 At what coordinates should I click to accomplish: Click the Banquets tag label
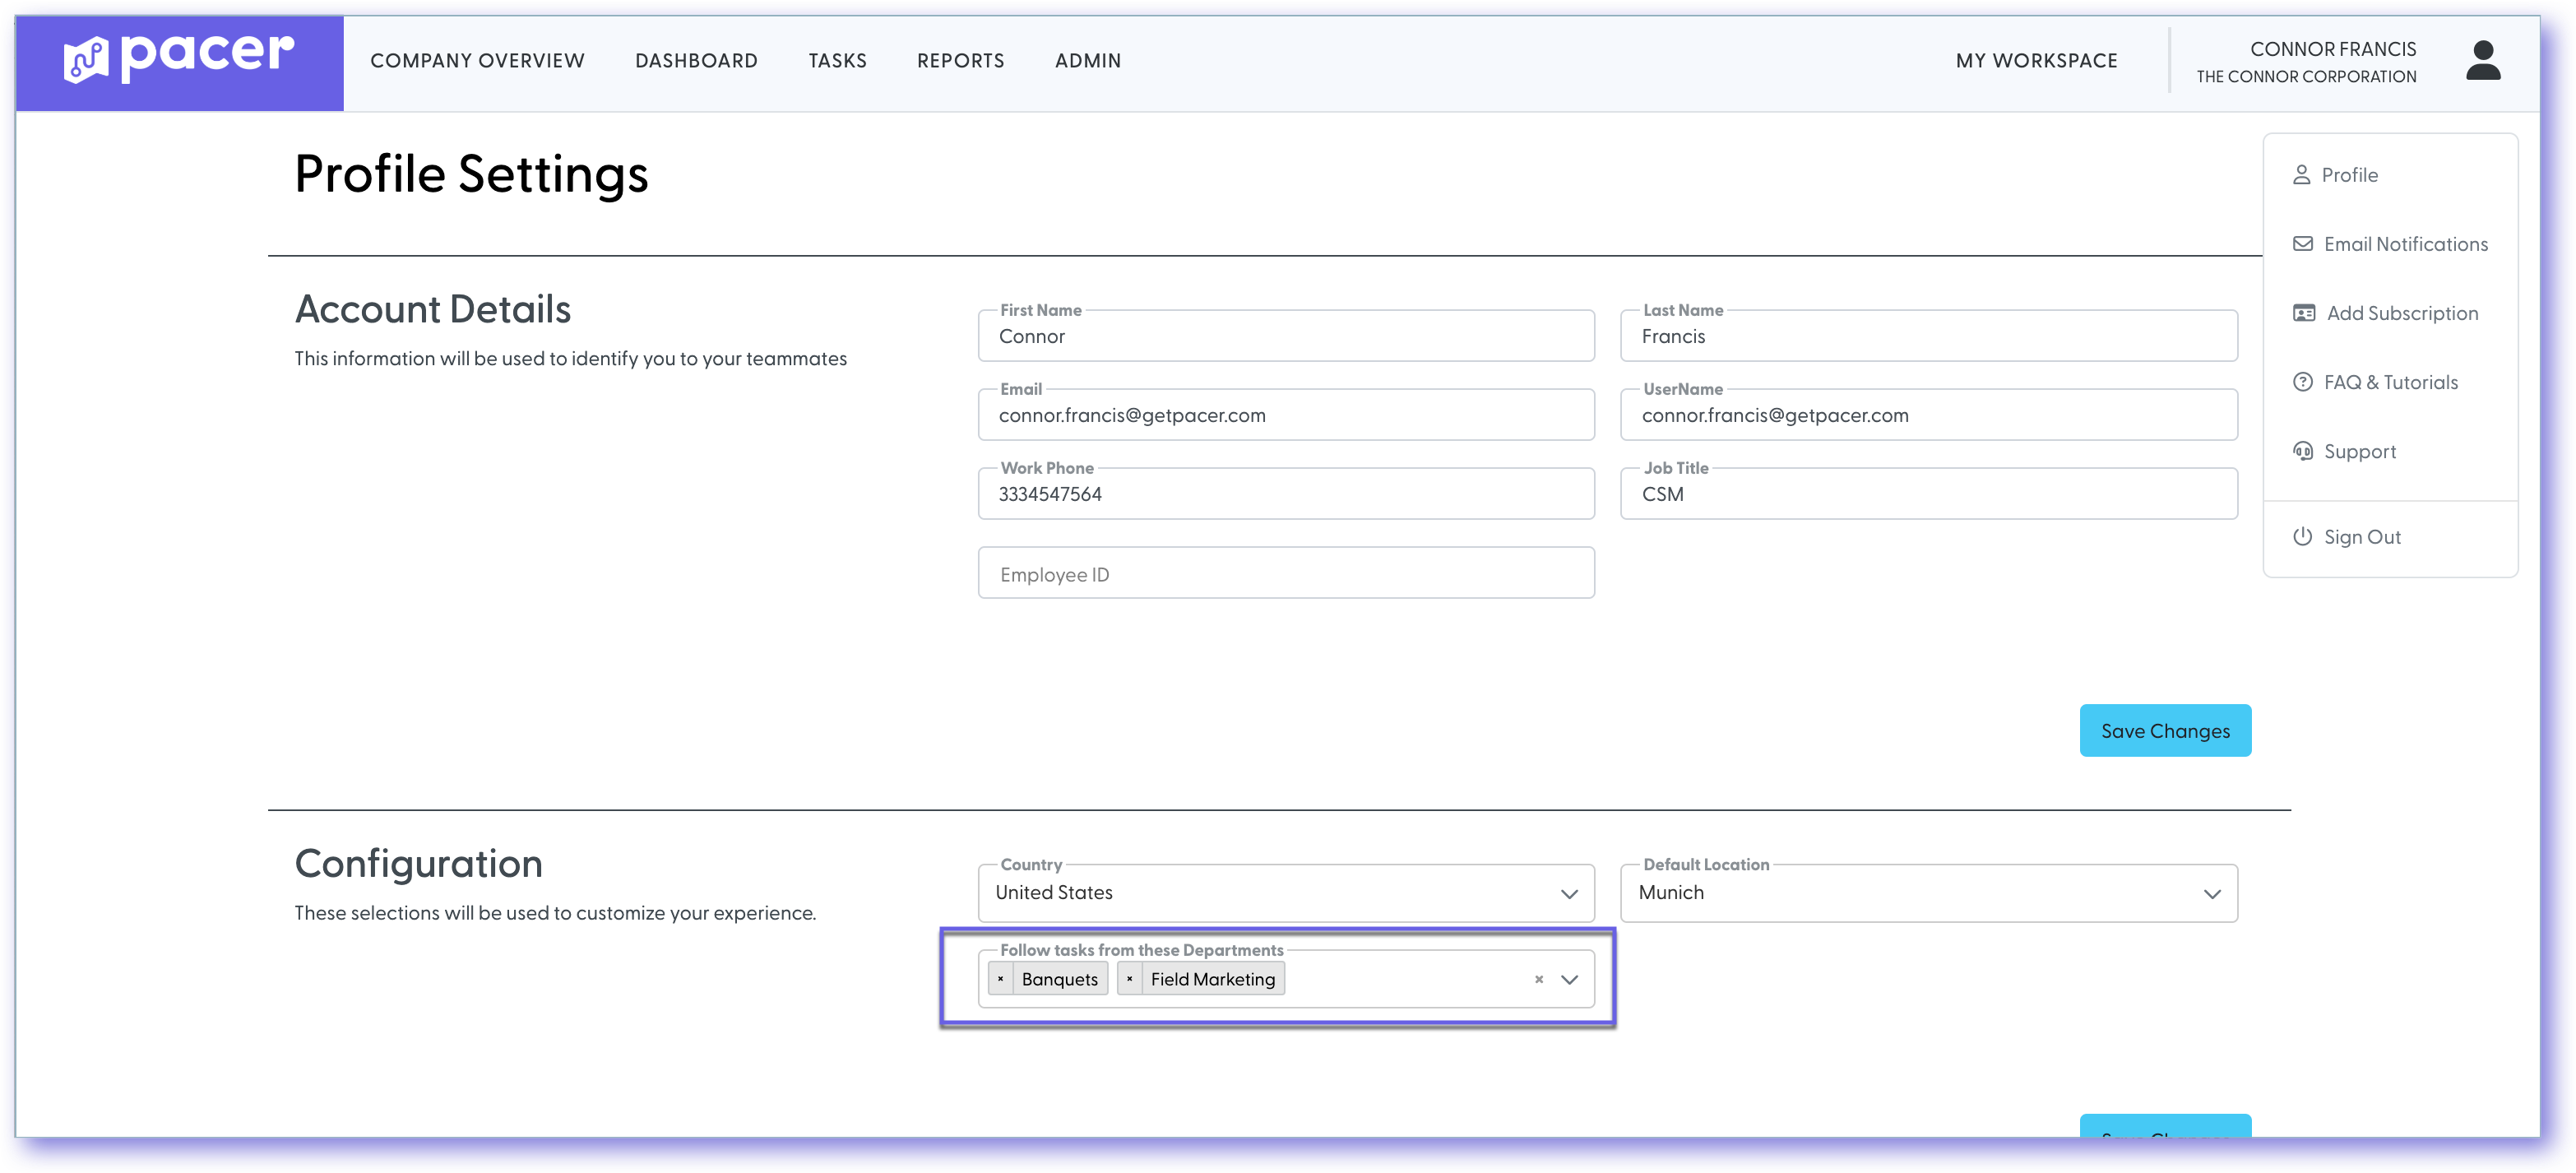[x=1059, y=979]
